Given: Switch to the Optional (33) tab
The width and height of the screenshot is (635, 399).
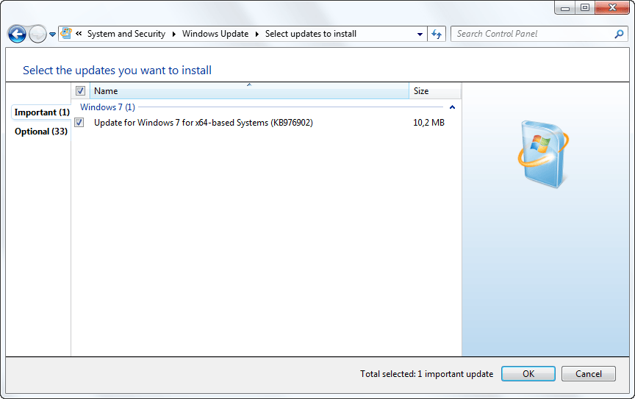Looking at the screenshot, I should click(40, 132).
